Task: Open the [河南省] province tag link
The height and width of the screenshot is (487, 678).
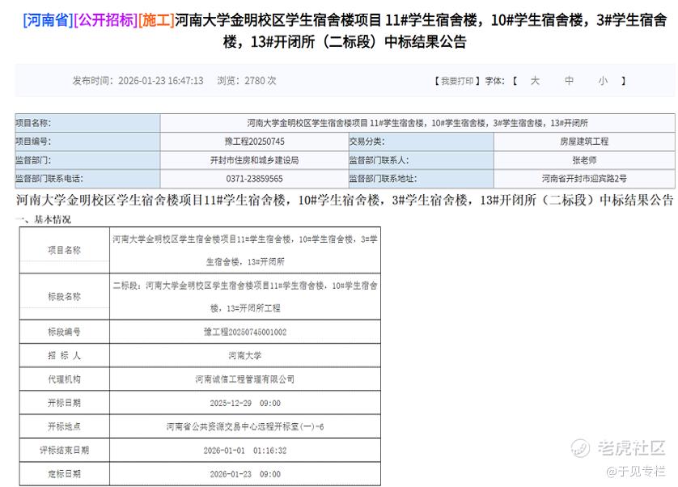Action: [48, 20]
